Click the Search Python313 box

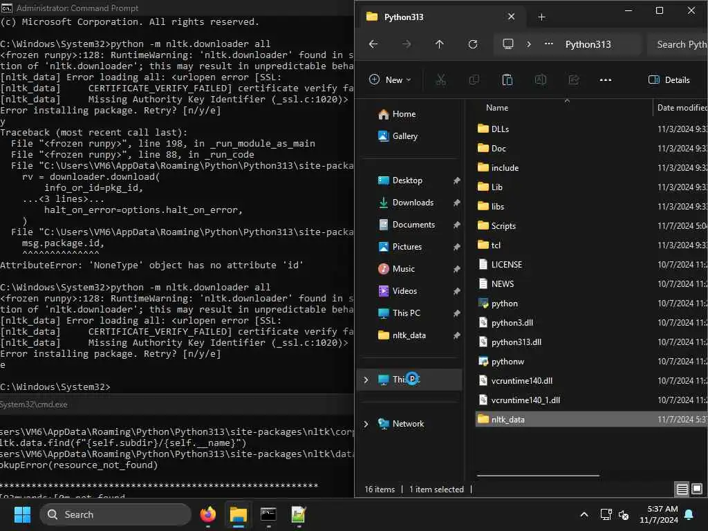click(678, 44)
